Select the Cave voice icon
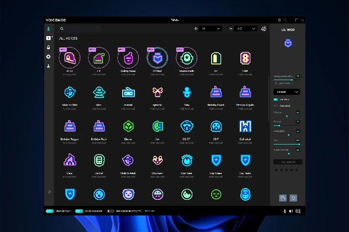The height and width of the screenshot is (232, 349). click(70, 160)
